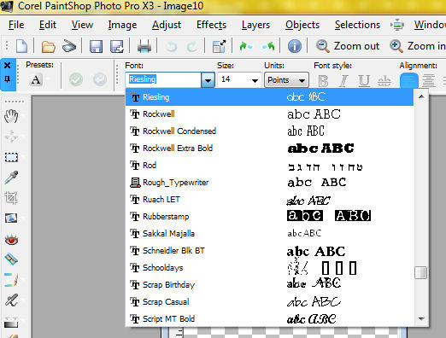446x338 pixels.
Task: Print using the printer icon
Action: point(144,46)
